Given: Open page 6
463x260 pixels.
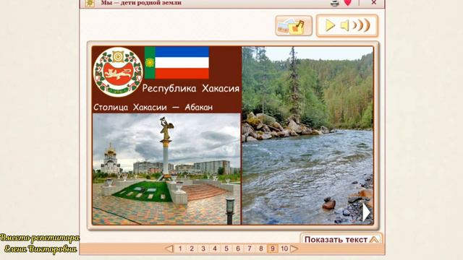Looking at the screenshot, I should click(x=238, y=248).
